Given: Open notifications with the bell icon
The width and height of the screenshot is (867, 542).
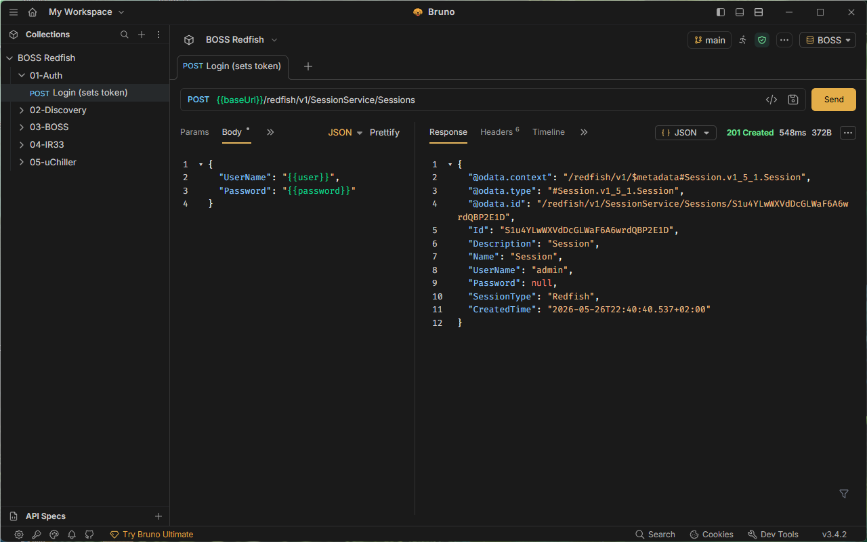Looking at the screenshot, I should pos(72,535).
